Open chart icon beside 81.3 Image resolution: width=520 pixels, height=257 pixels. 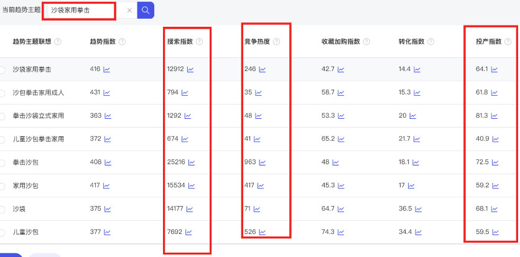(x=494, y=116)
